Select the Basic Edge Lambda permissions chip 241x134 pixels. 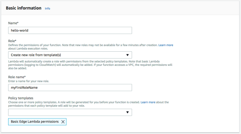pyautogui.click(x=34, y=122)
